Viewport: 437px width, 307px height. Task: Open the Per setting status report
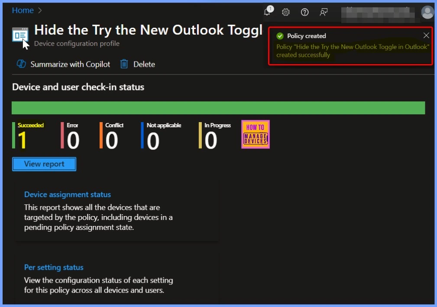[x=54, y=268]
